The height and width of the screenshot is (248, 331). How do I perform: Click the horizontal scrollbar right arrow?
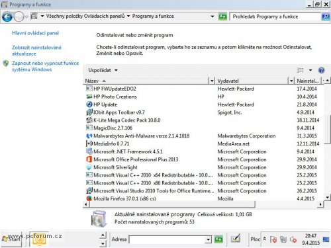coord(320,204)
